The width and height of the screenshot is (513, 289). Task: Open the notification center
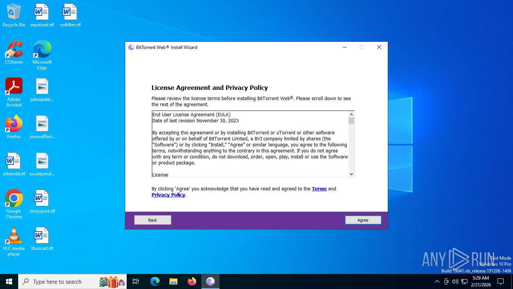501,281
